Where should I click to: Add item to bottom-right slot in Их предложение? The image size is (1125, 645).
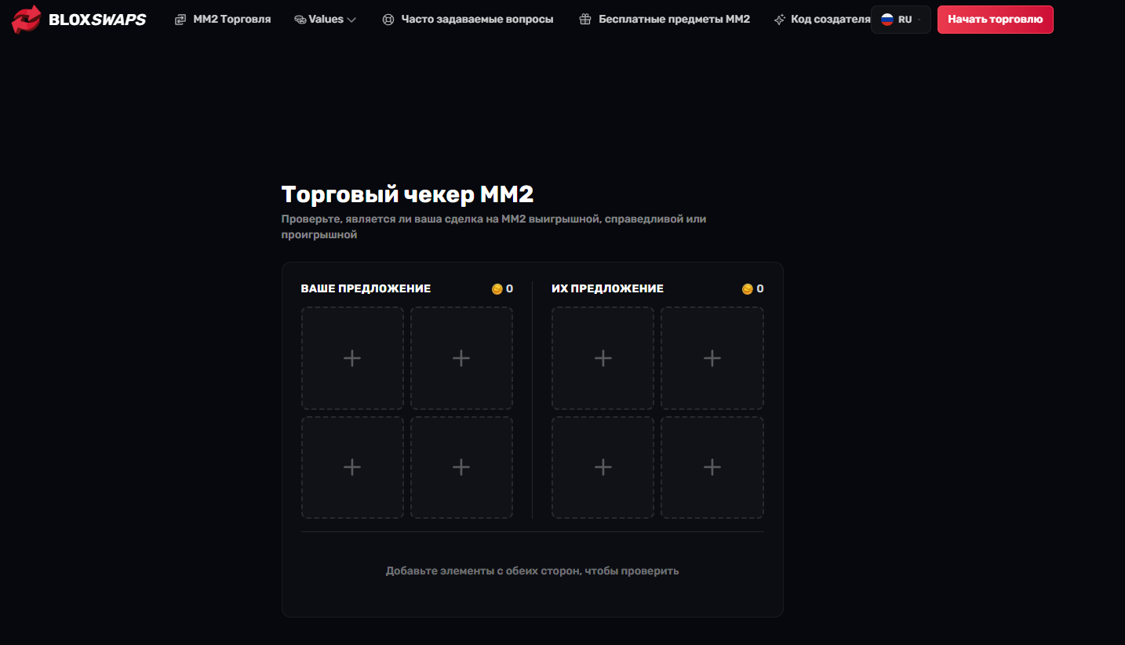pyautogui.click(x=712, y=467)
